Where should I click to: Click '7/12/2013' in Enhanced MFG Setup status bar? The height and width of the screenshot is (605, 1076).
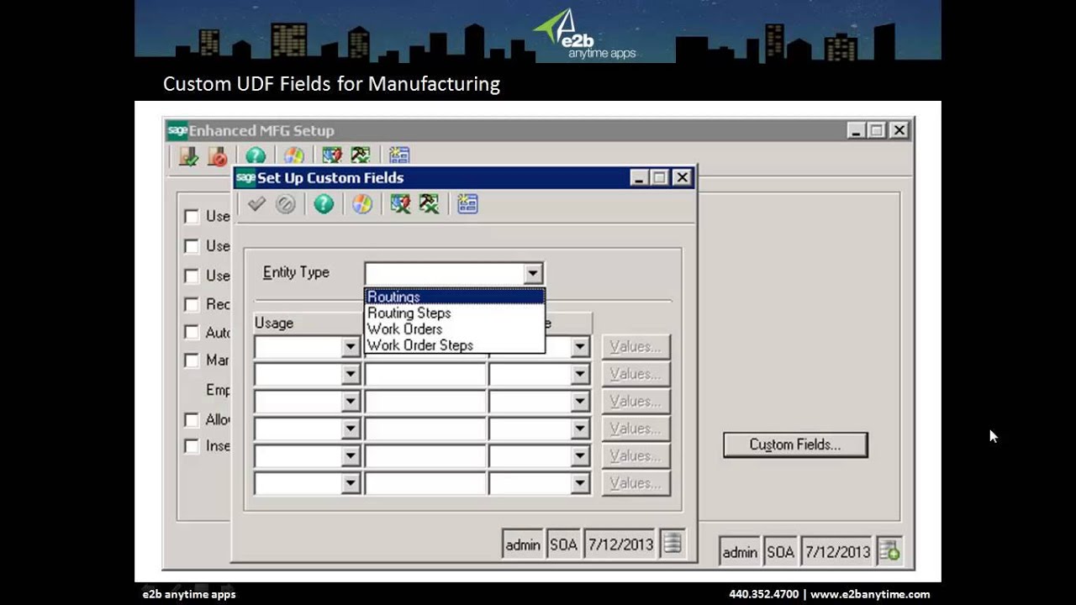click(837, 552)
